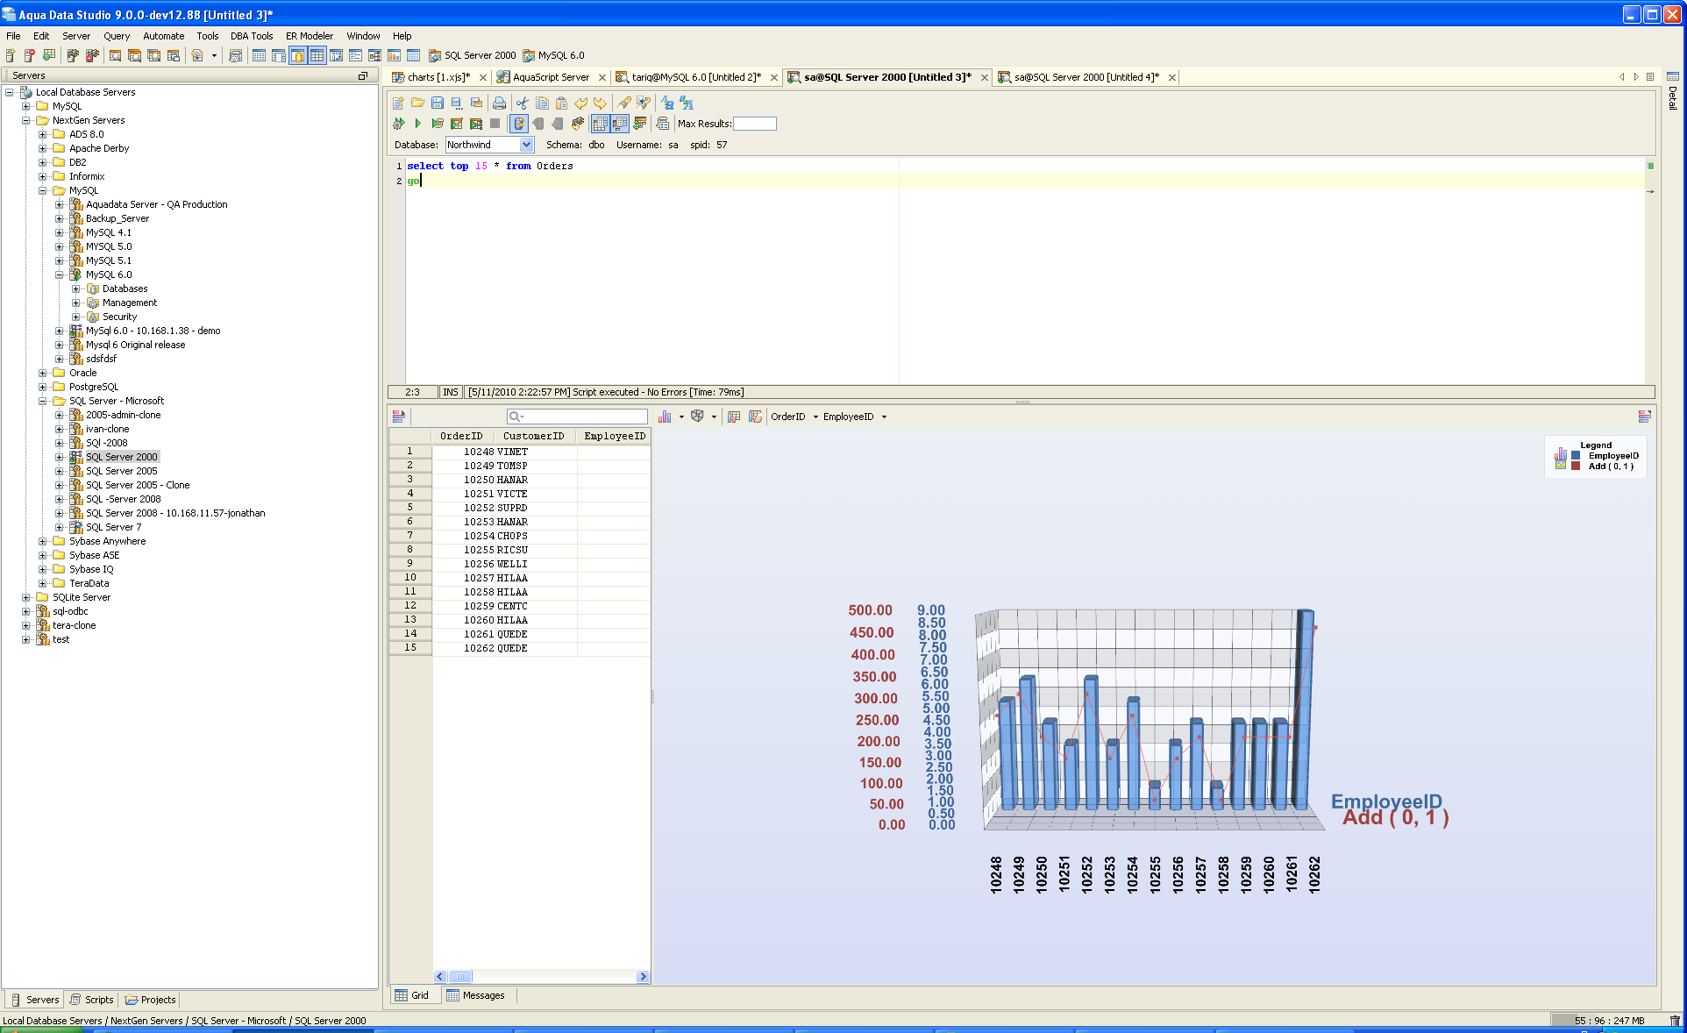Click the Undo arrow icon

pos(581,103)
